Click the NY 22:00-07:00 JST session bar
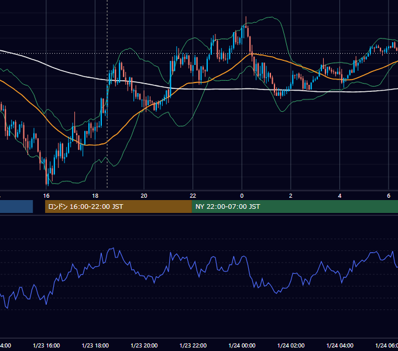 [x=294, y=207]
